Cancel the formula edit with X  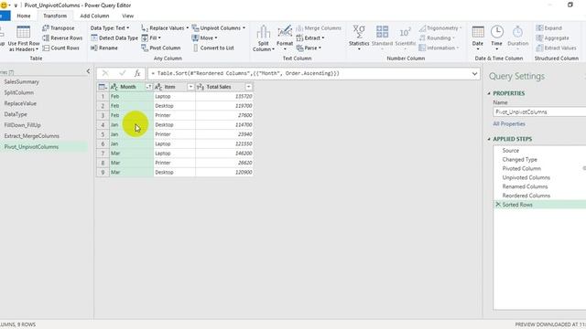tap(105, 73)
